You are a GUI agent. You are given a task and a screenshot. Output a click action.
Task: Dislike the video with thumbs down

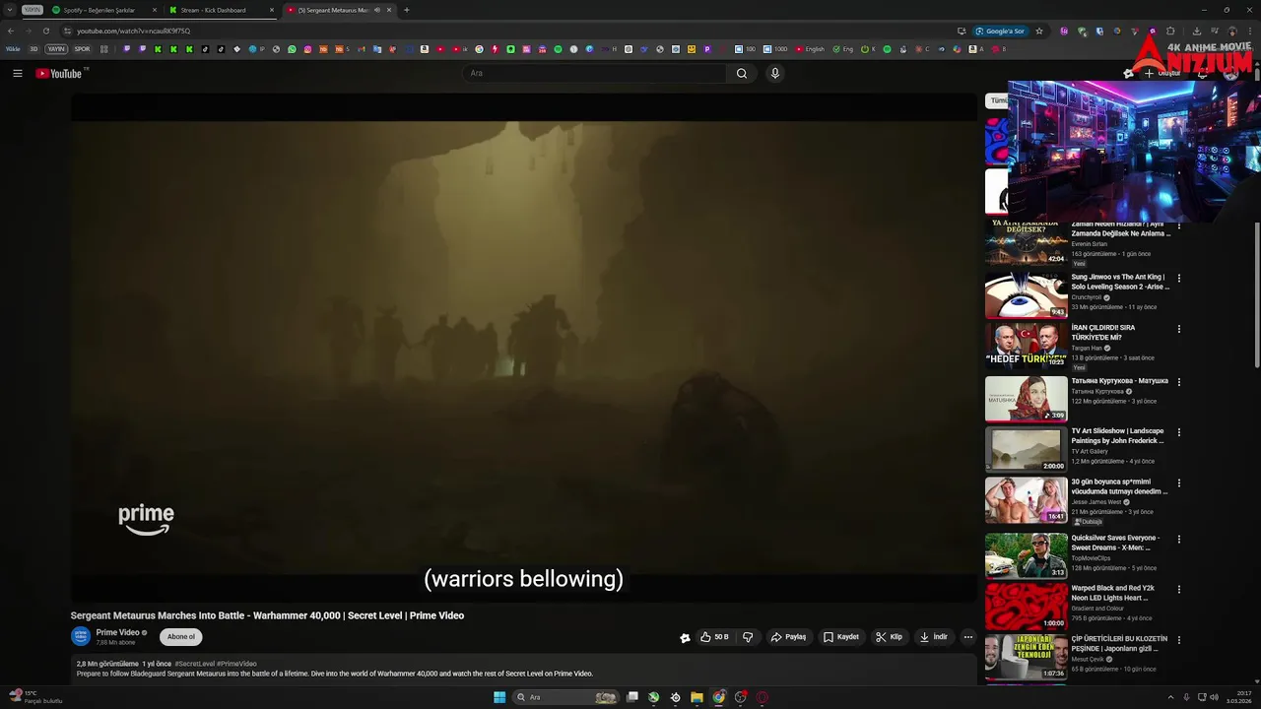(x=748, y=637)
